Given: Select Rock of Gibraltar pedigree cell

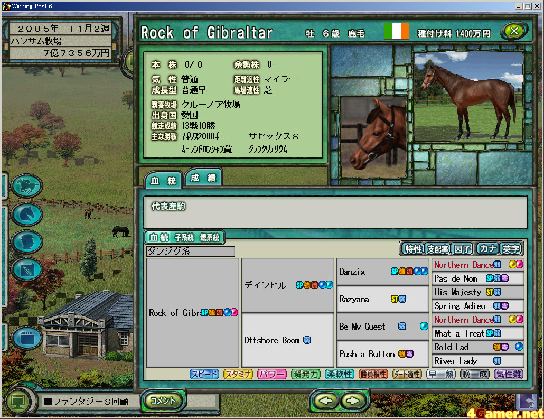Looking at the screenshot, I should pos(193,312).
